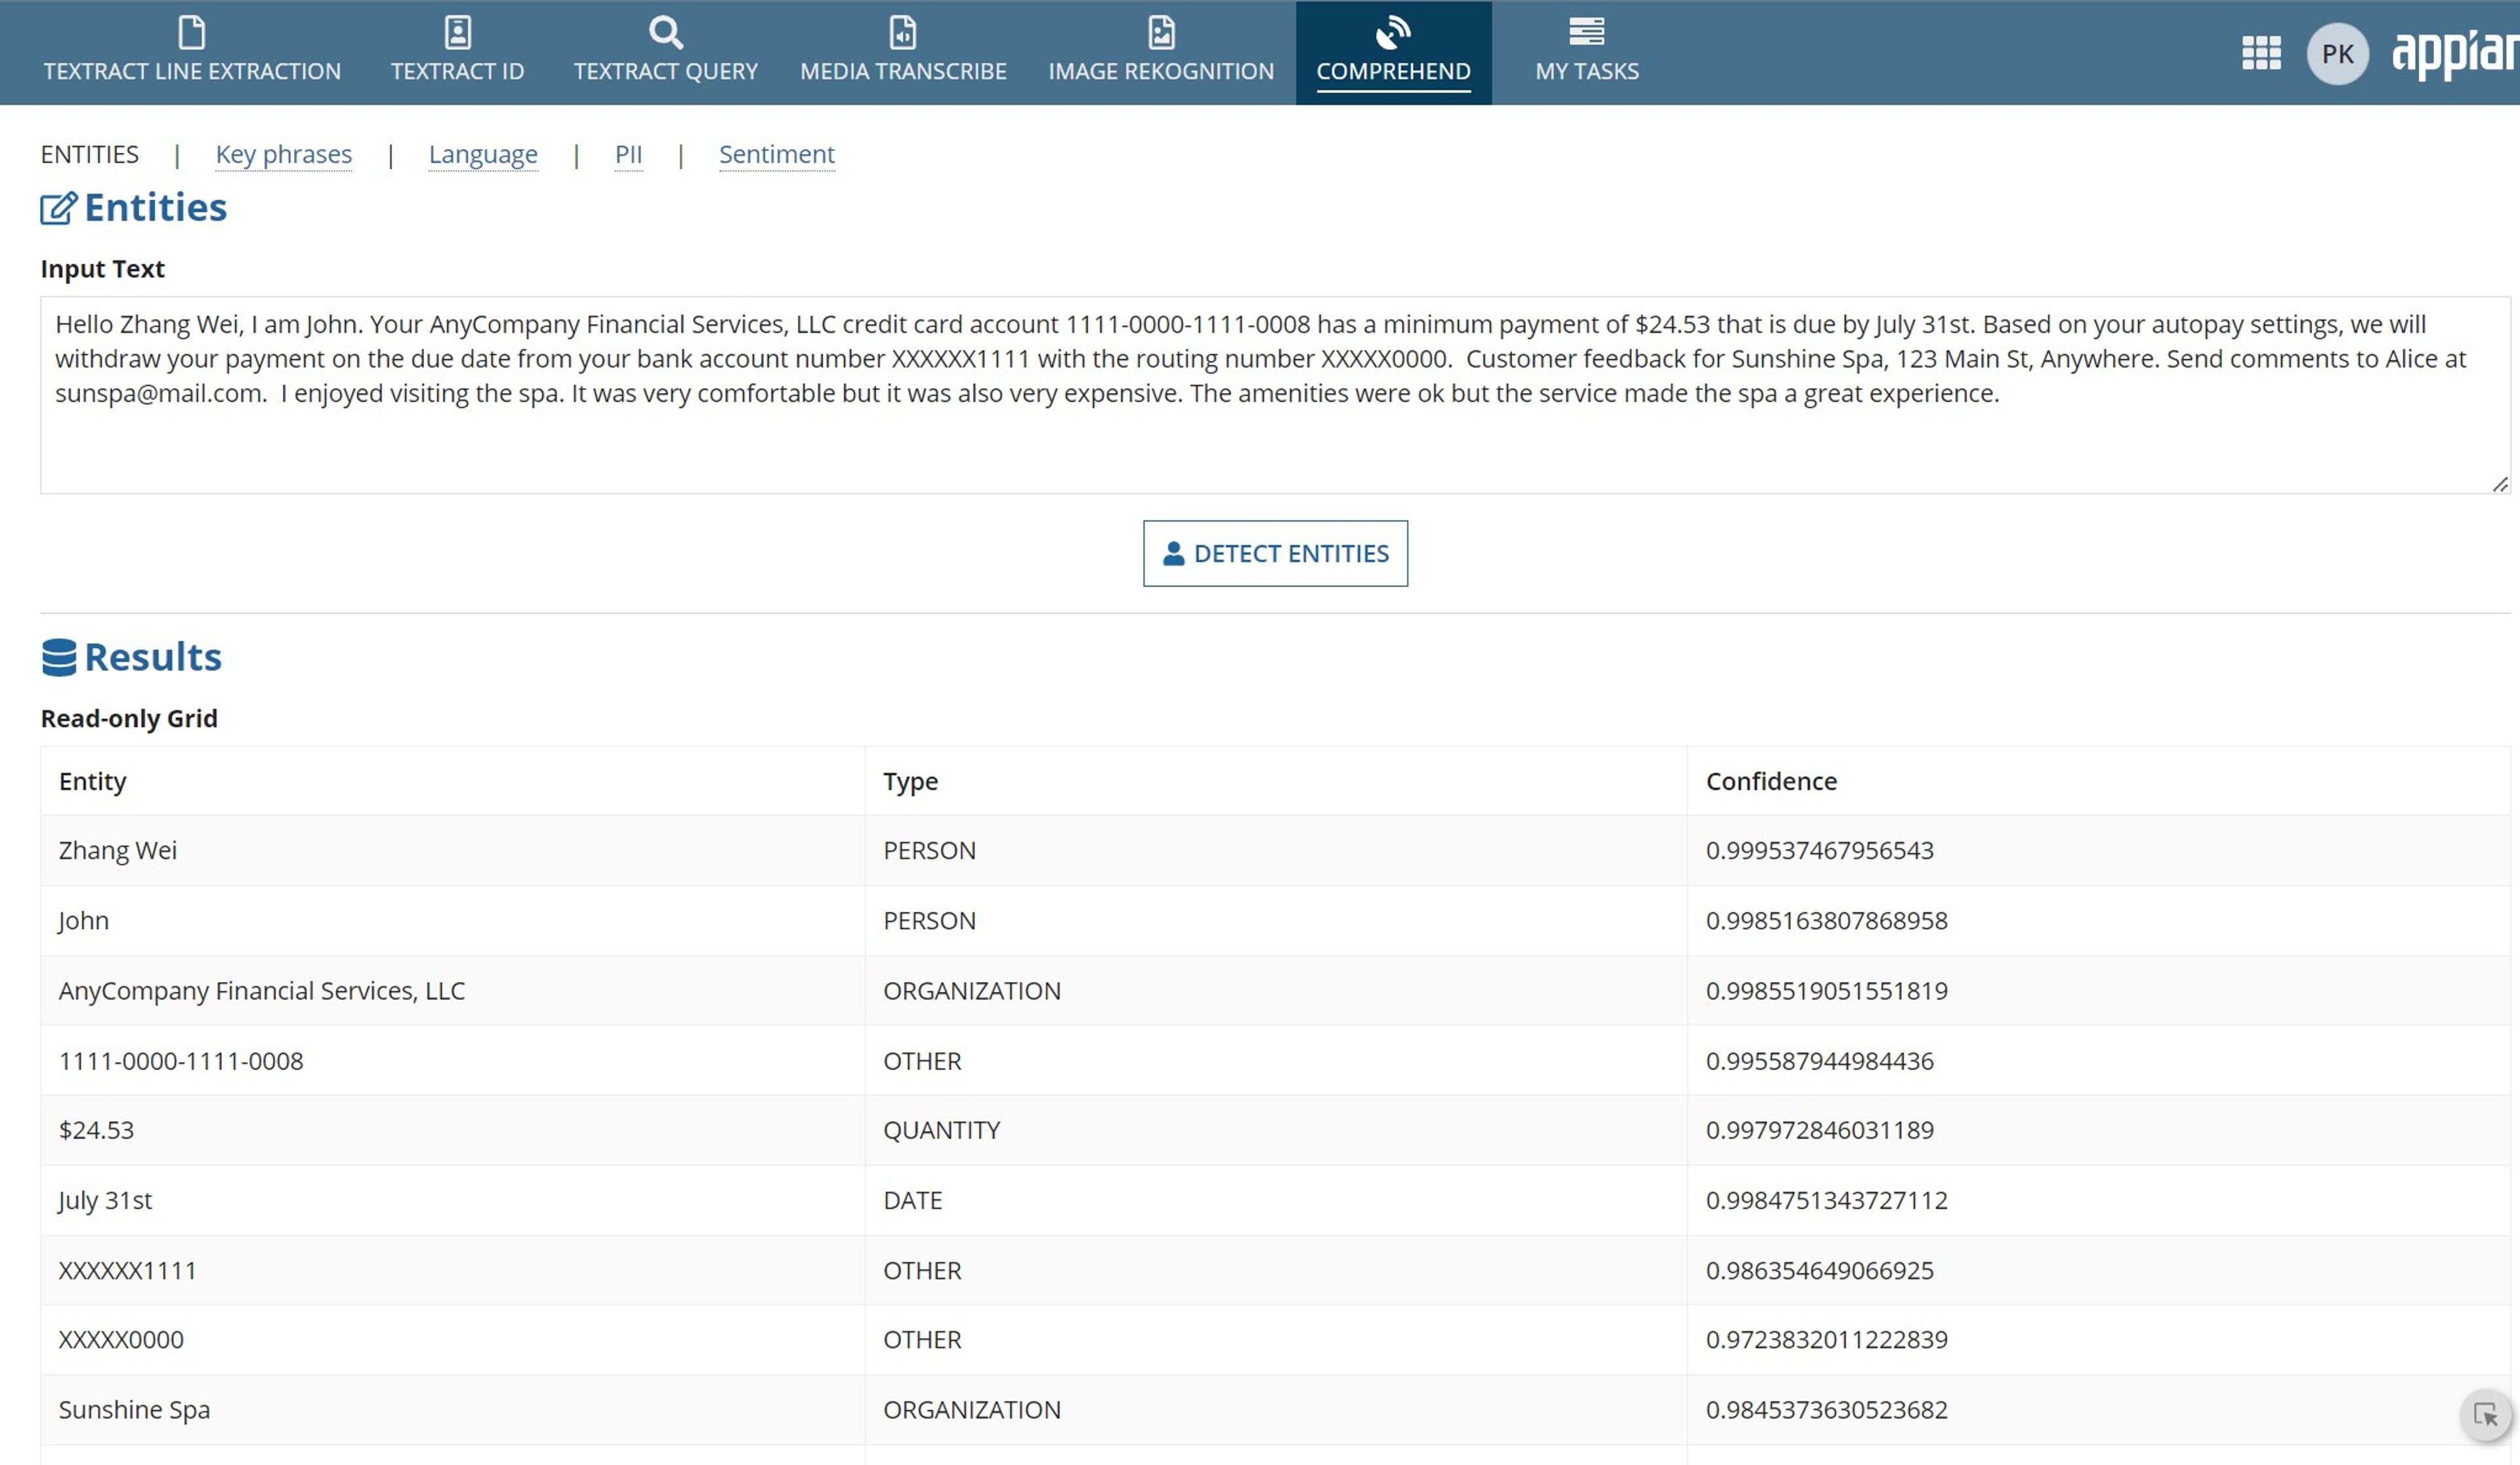
Task: Select the July 31st entity cell
Action: pyautogui.click(x=452, y=1200)
